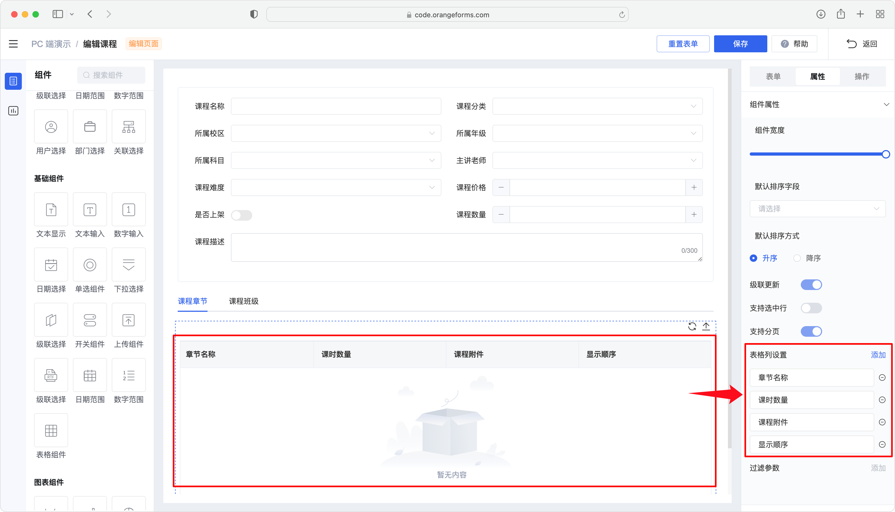Open the form components sidebar icon
Screen dimensions: 895x512
(x=13, y=81)
